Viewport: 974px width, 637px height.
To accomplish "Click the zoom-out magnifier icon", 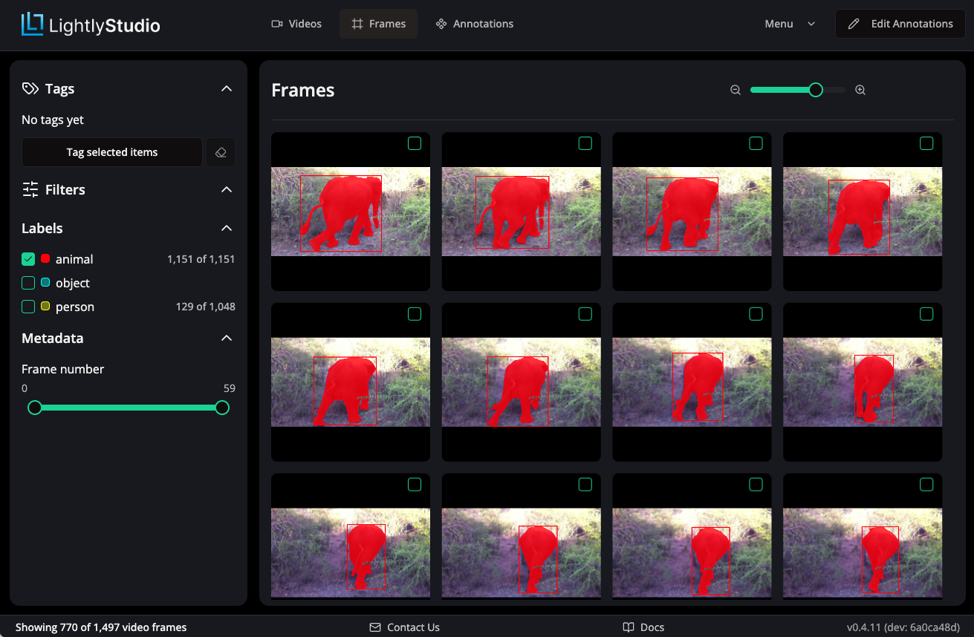I will click(735, 89).
